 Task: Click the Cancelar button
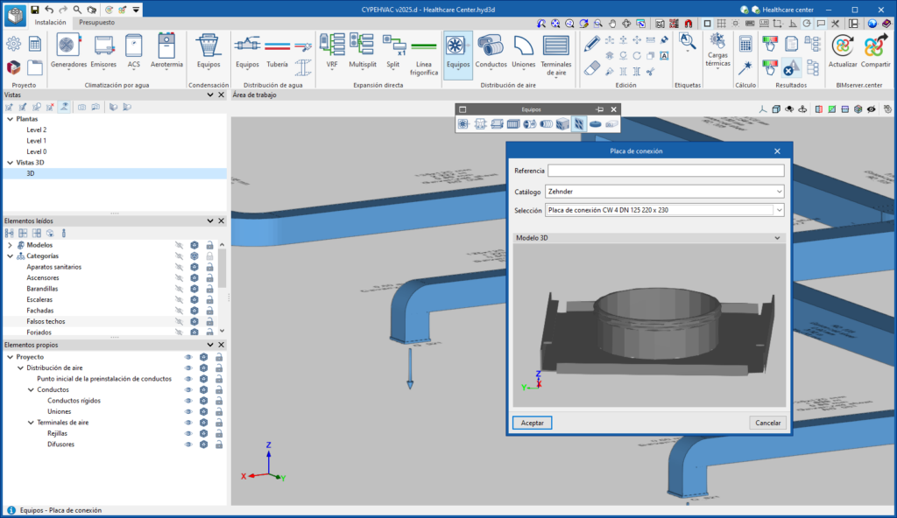767,423
